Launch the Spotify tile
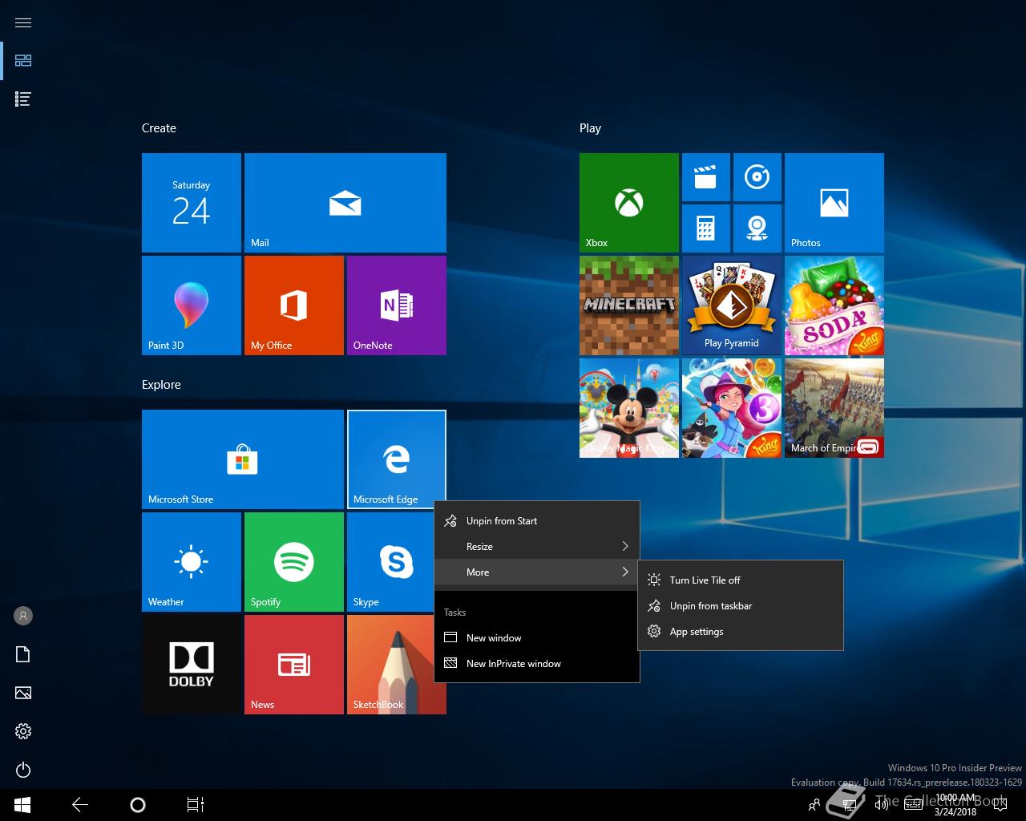 coord(294,562)
